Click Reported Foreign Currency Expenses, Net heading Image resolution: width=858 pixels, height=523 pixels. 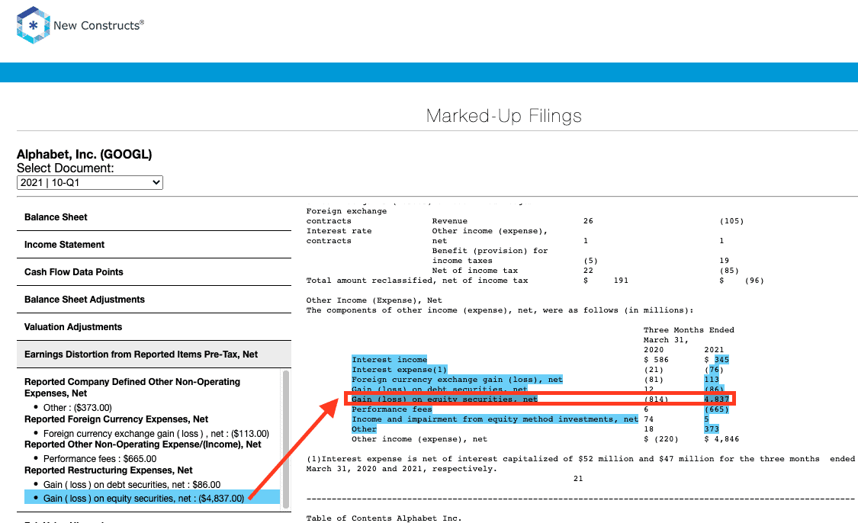117,419
